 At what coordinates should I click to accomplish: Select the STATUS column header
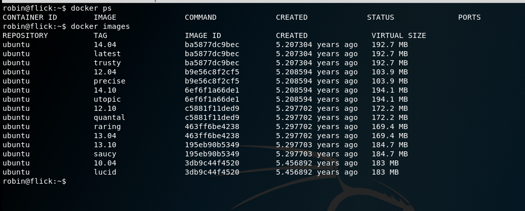click(380, 17)
